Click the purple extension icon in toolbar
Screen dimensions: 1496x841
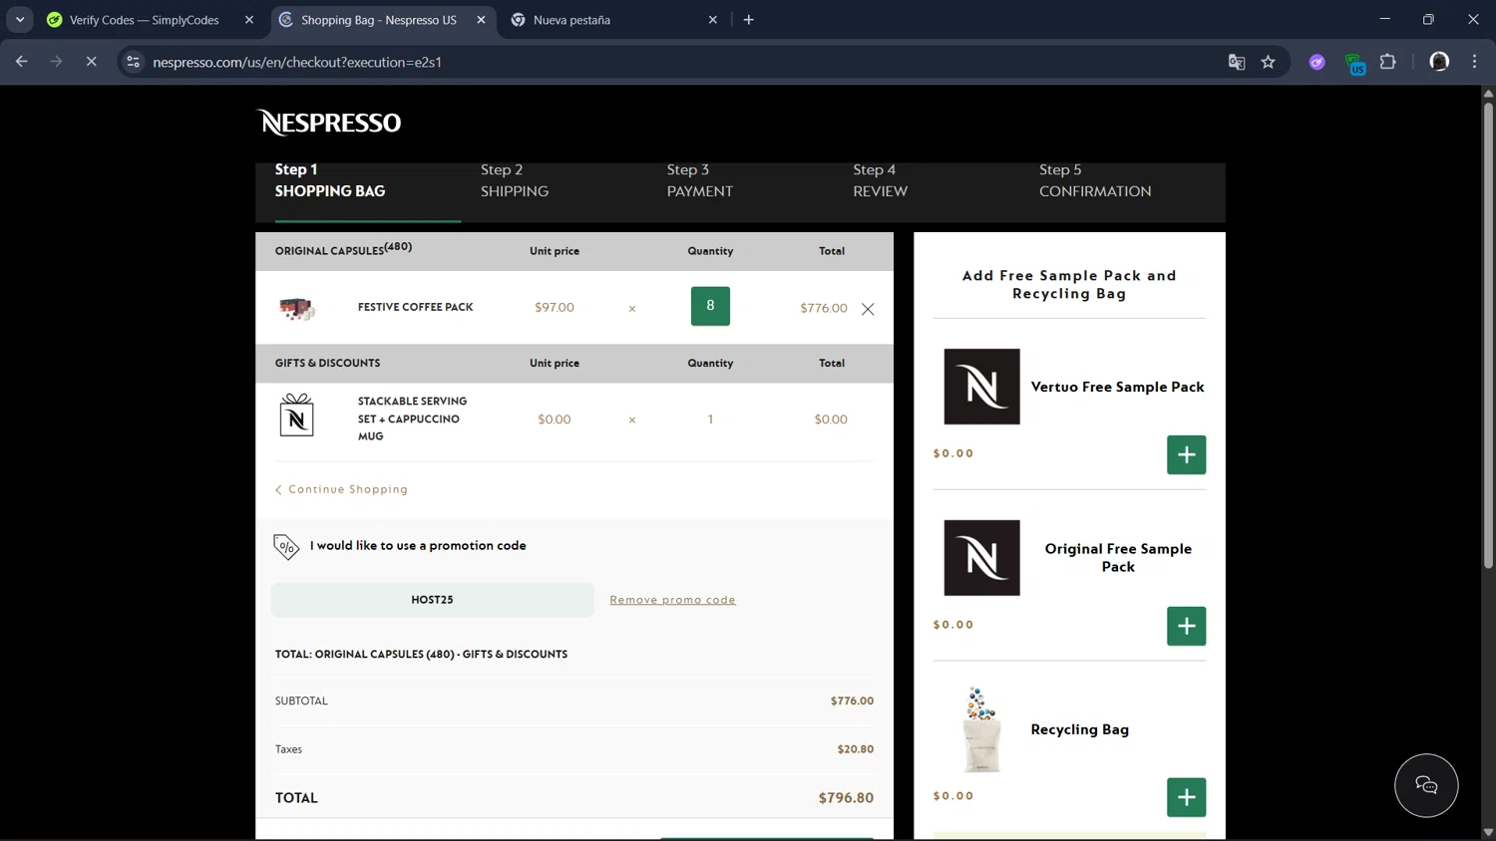[1316, 62]
